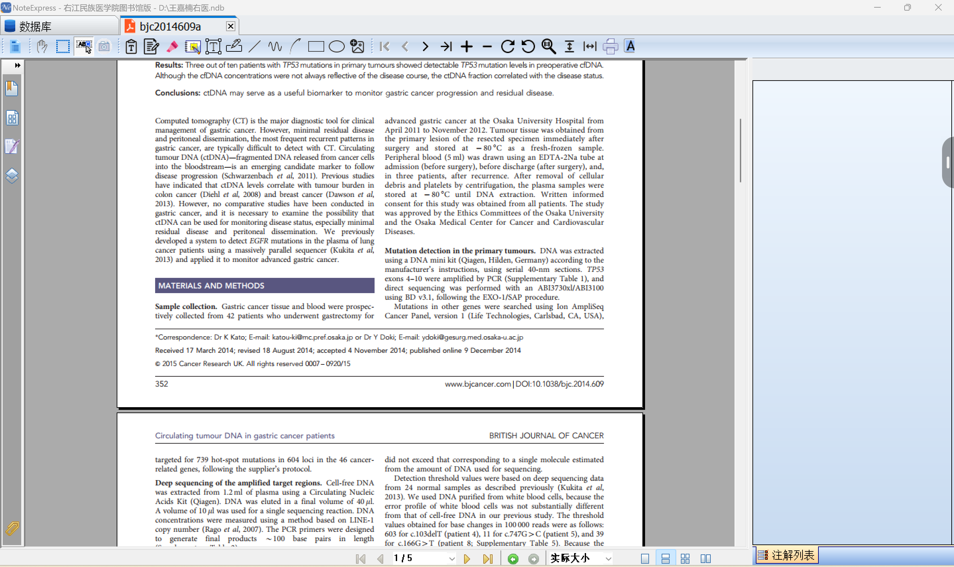Select the arc curve tool
954x567 pixels.
coord(295,47)
